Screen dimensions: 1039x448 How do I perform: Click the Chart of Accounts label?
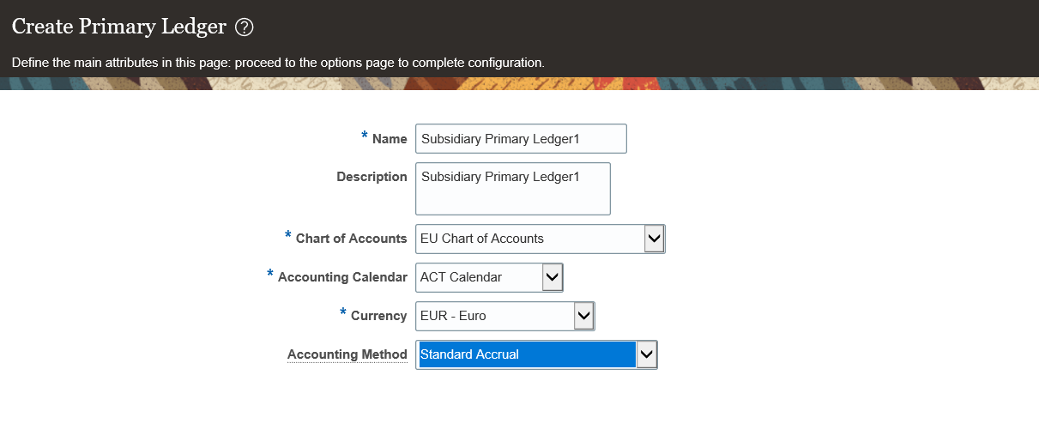click(x=351, y=239)
